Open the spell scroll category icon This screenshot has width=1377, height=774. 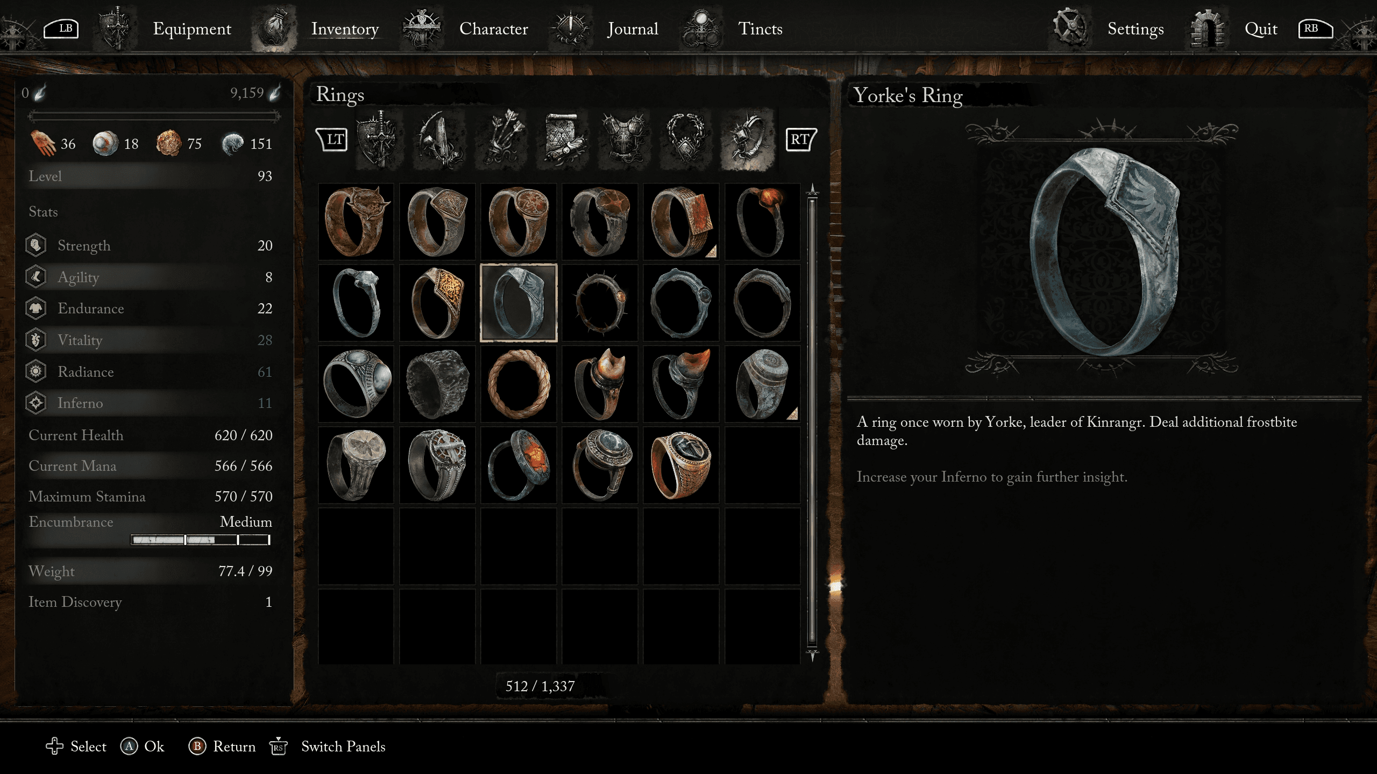[563, 140]
